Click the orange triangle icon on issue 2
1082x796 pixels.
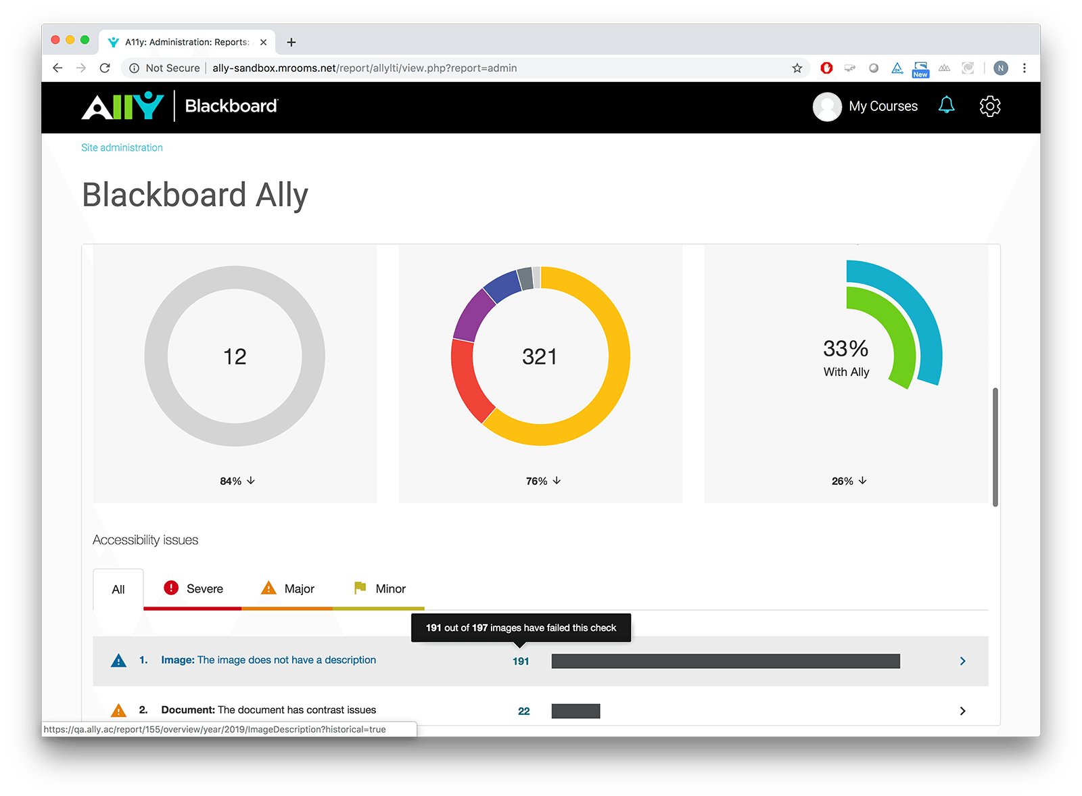[118, 710]
